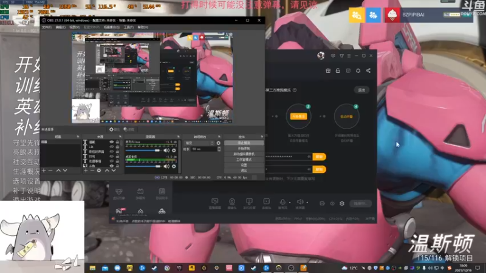Add a new scene in OBS Scenes dock
This screenshot has width=486, height=273.
[44, 170]
